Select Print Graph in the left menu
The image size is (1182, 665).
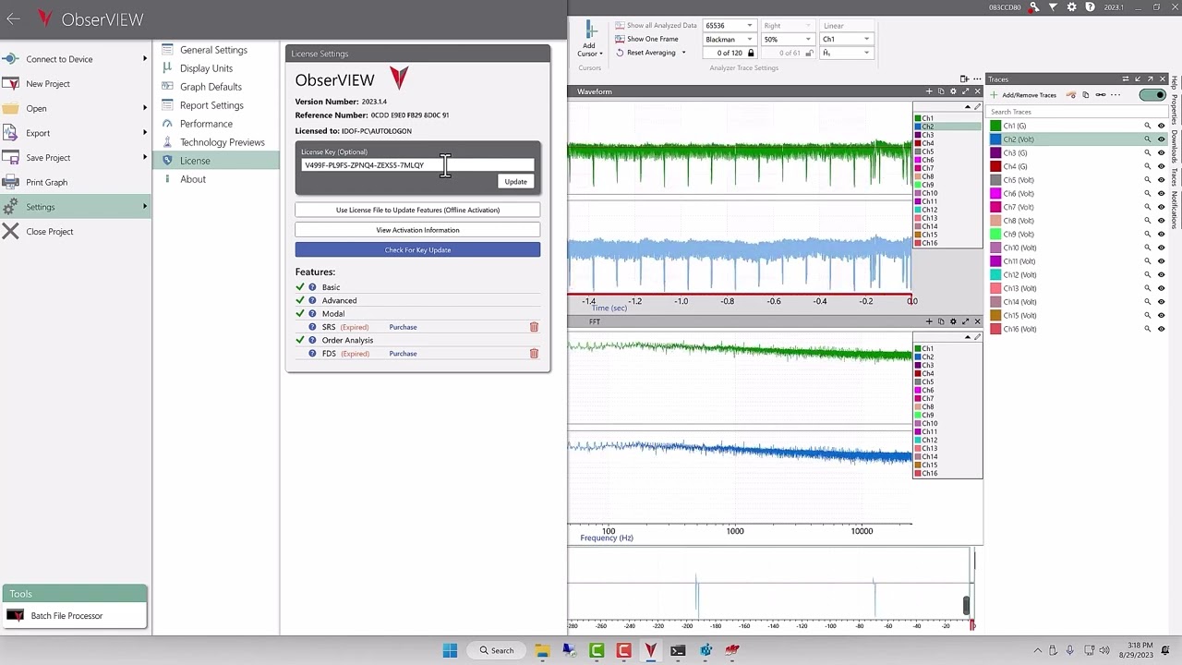click(x=76, y=182)
